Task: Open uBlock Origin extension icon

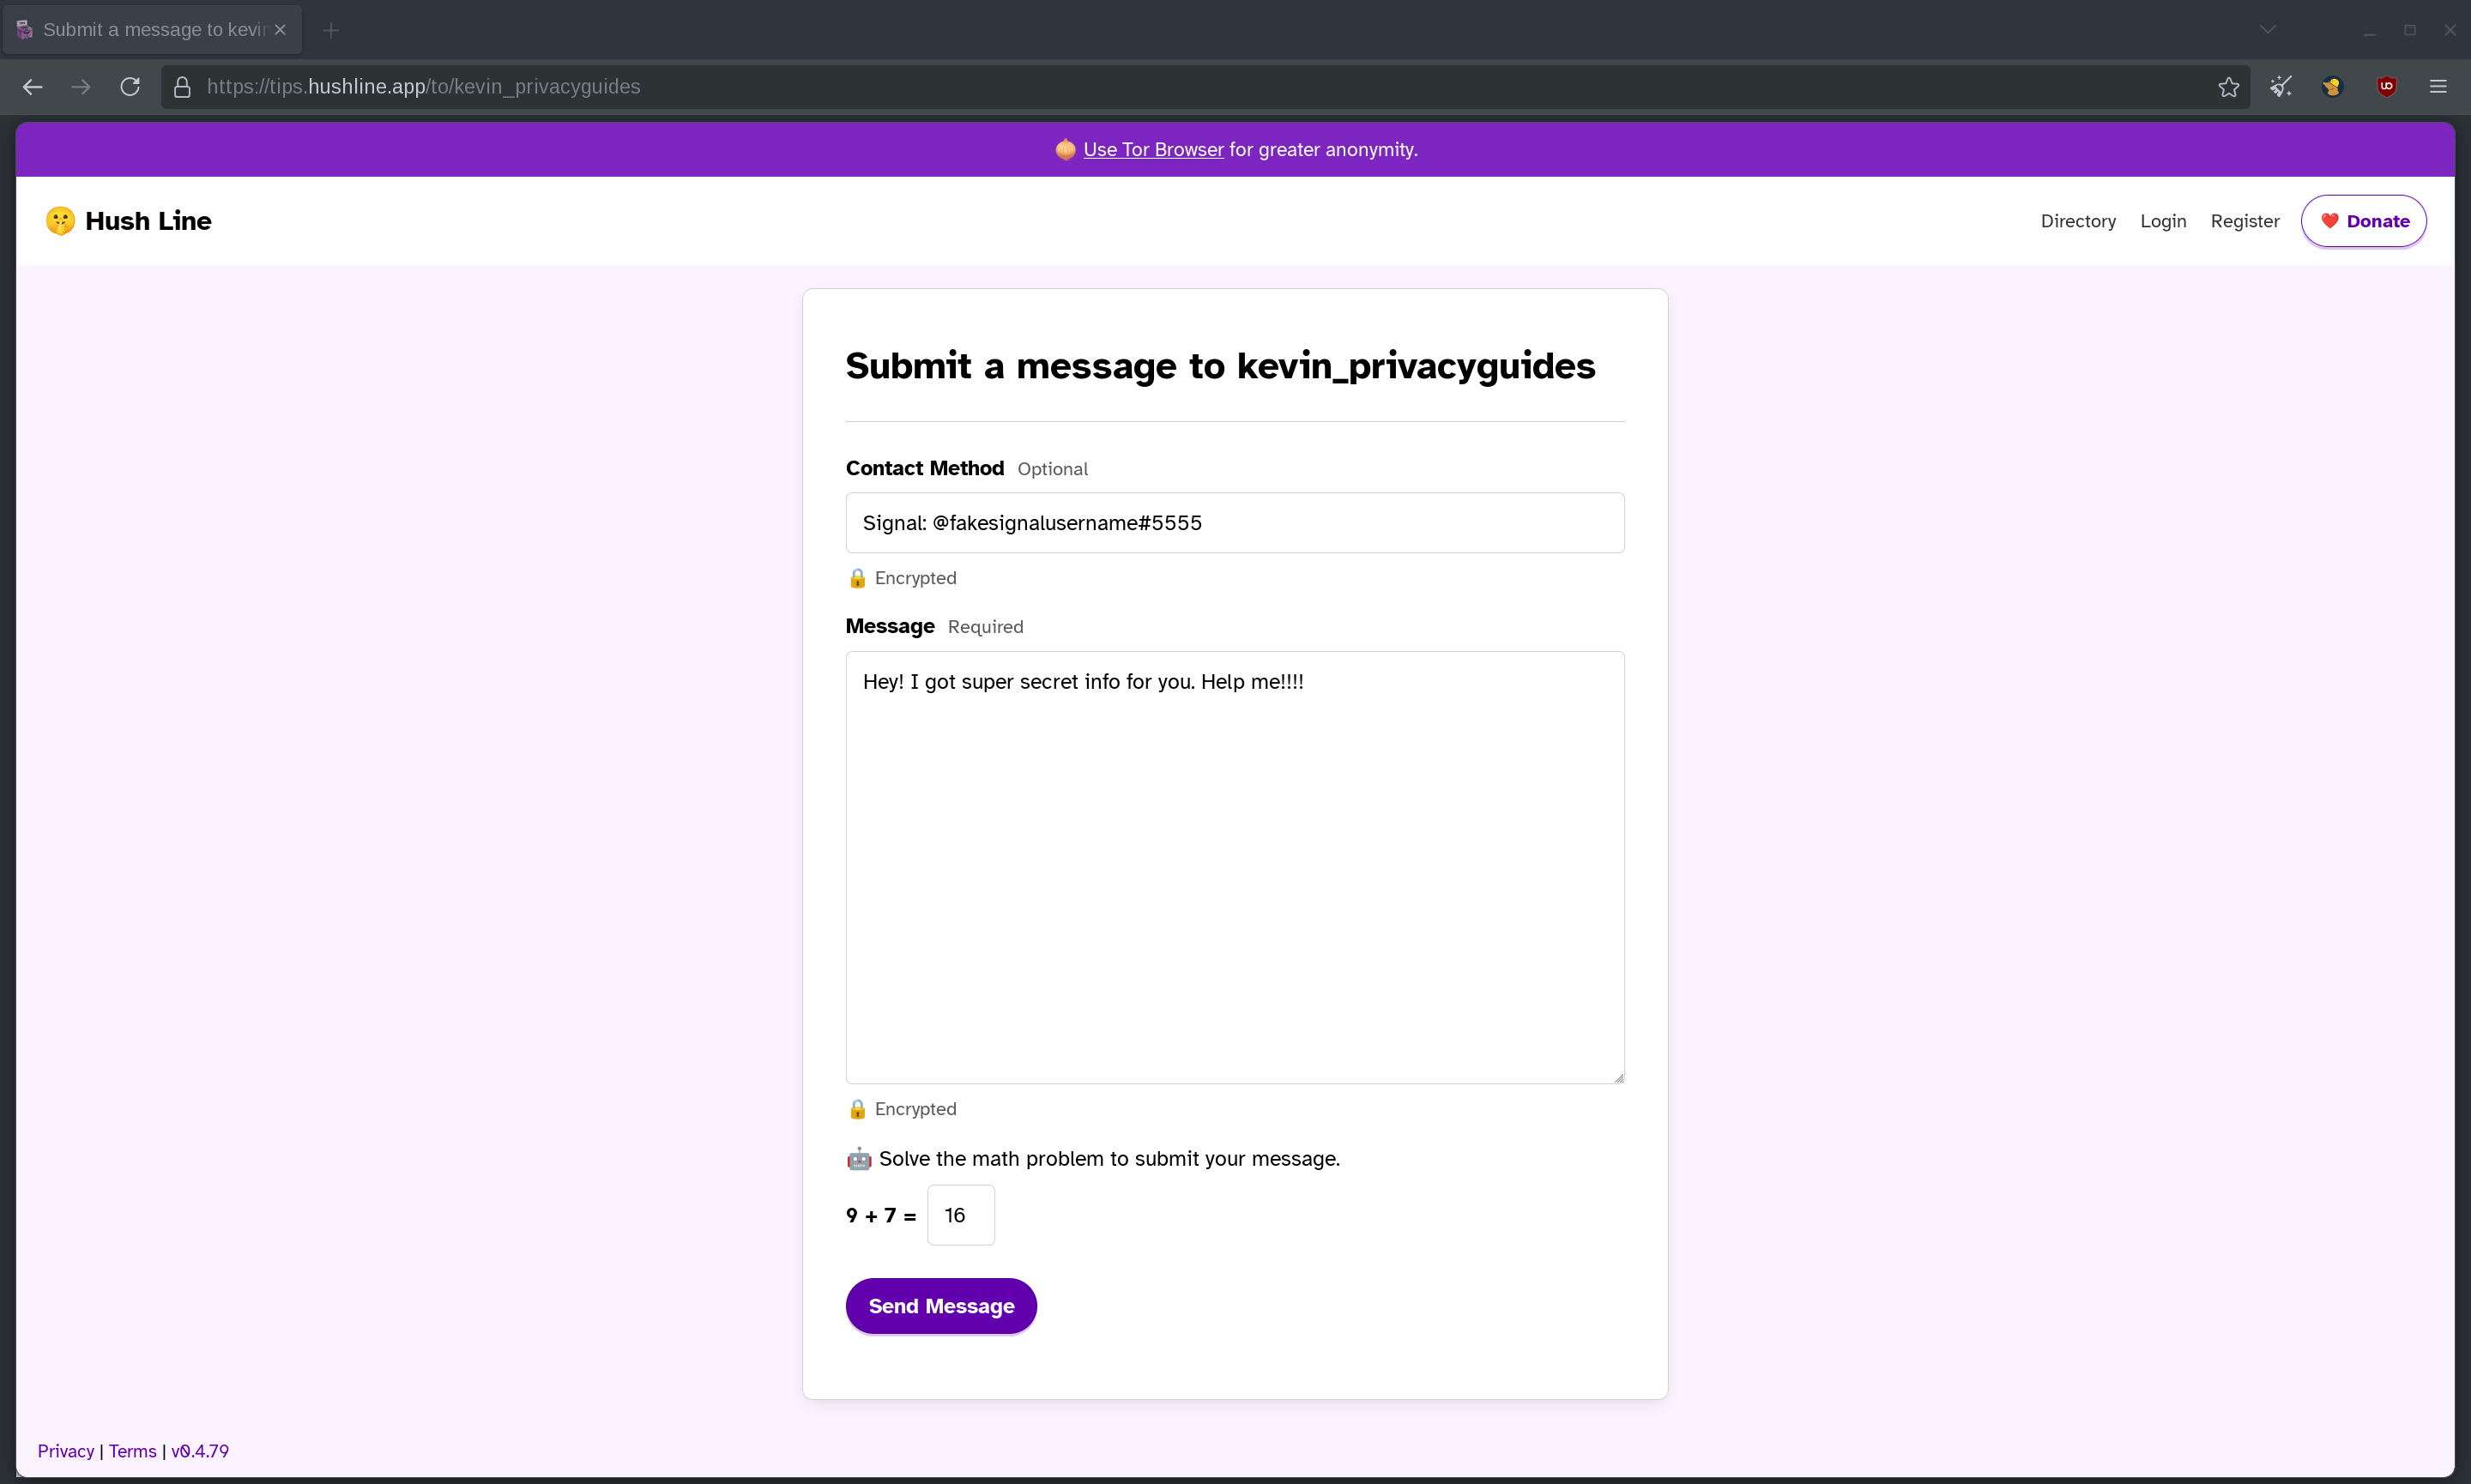Action: click(2386, 87)
